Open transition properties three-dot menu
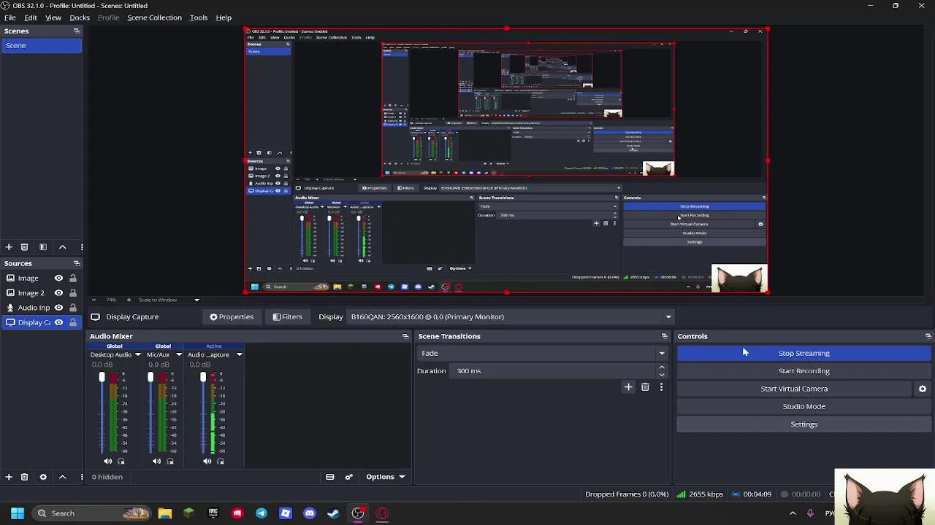935x525 pixels. point(661,387)
